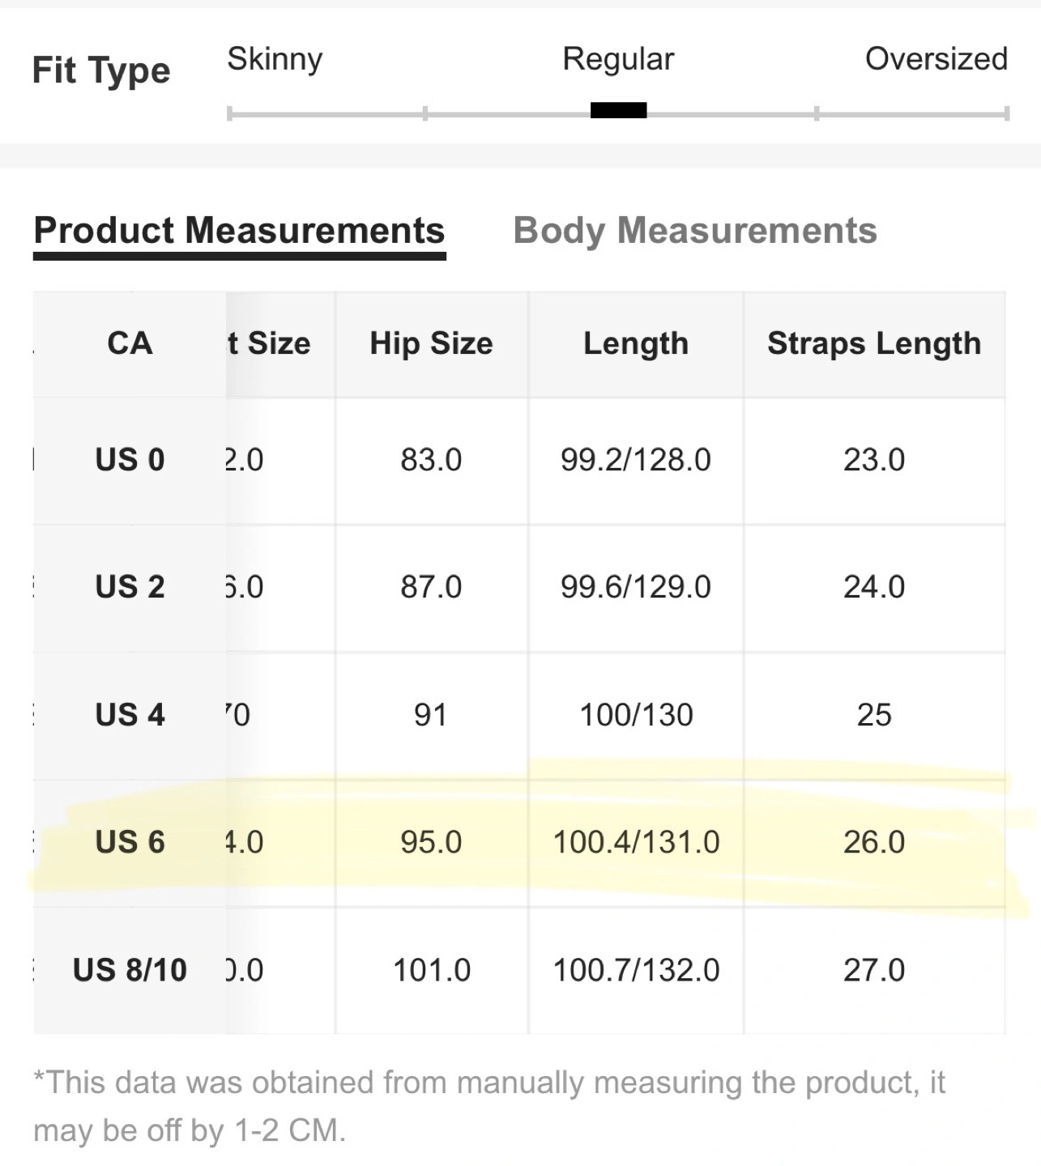This screenshot has width=1041, height=1166.
Task: Select the US 4 size row
Action: pyautogui.click(x=519, y=715)
